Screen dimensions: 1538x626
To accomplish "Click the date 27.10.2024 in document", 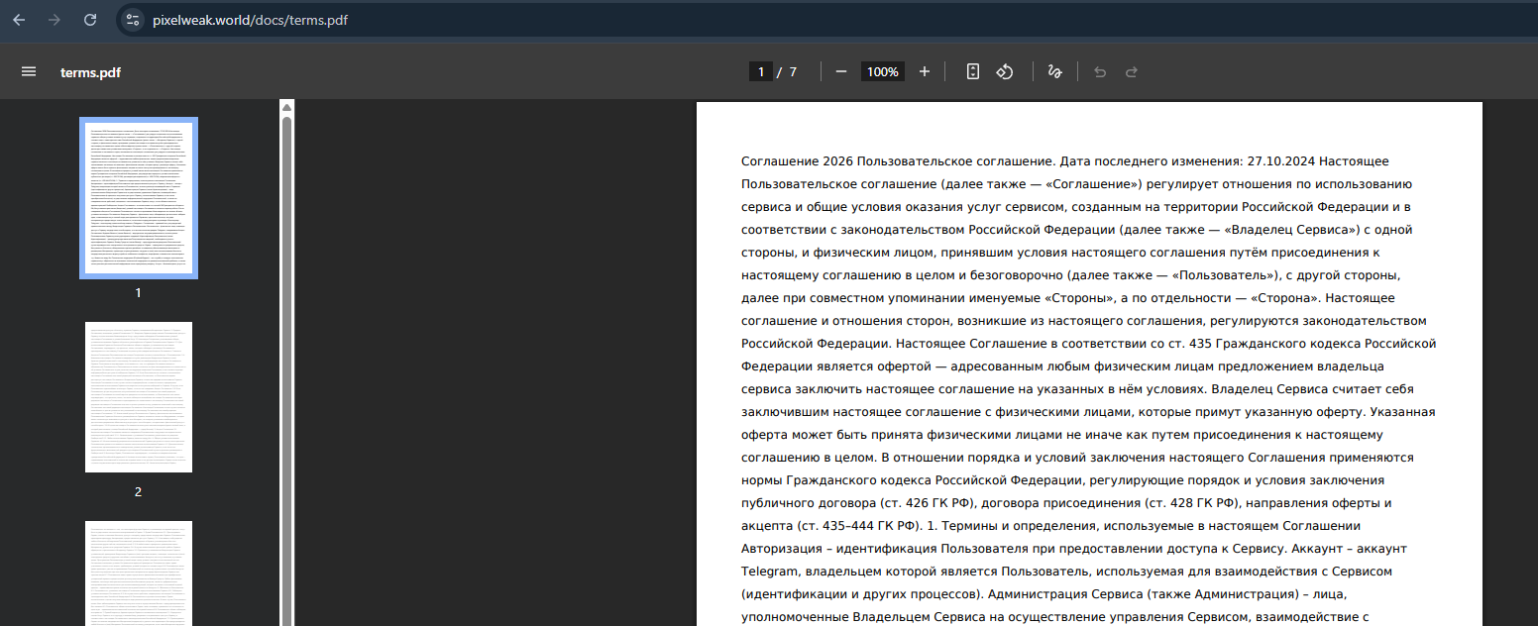I will tap(1280, 160).
